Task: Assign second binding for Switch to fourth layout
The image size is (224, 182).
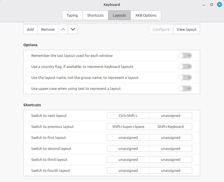Action: pos(171,170)
